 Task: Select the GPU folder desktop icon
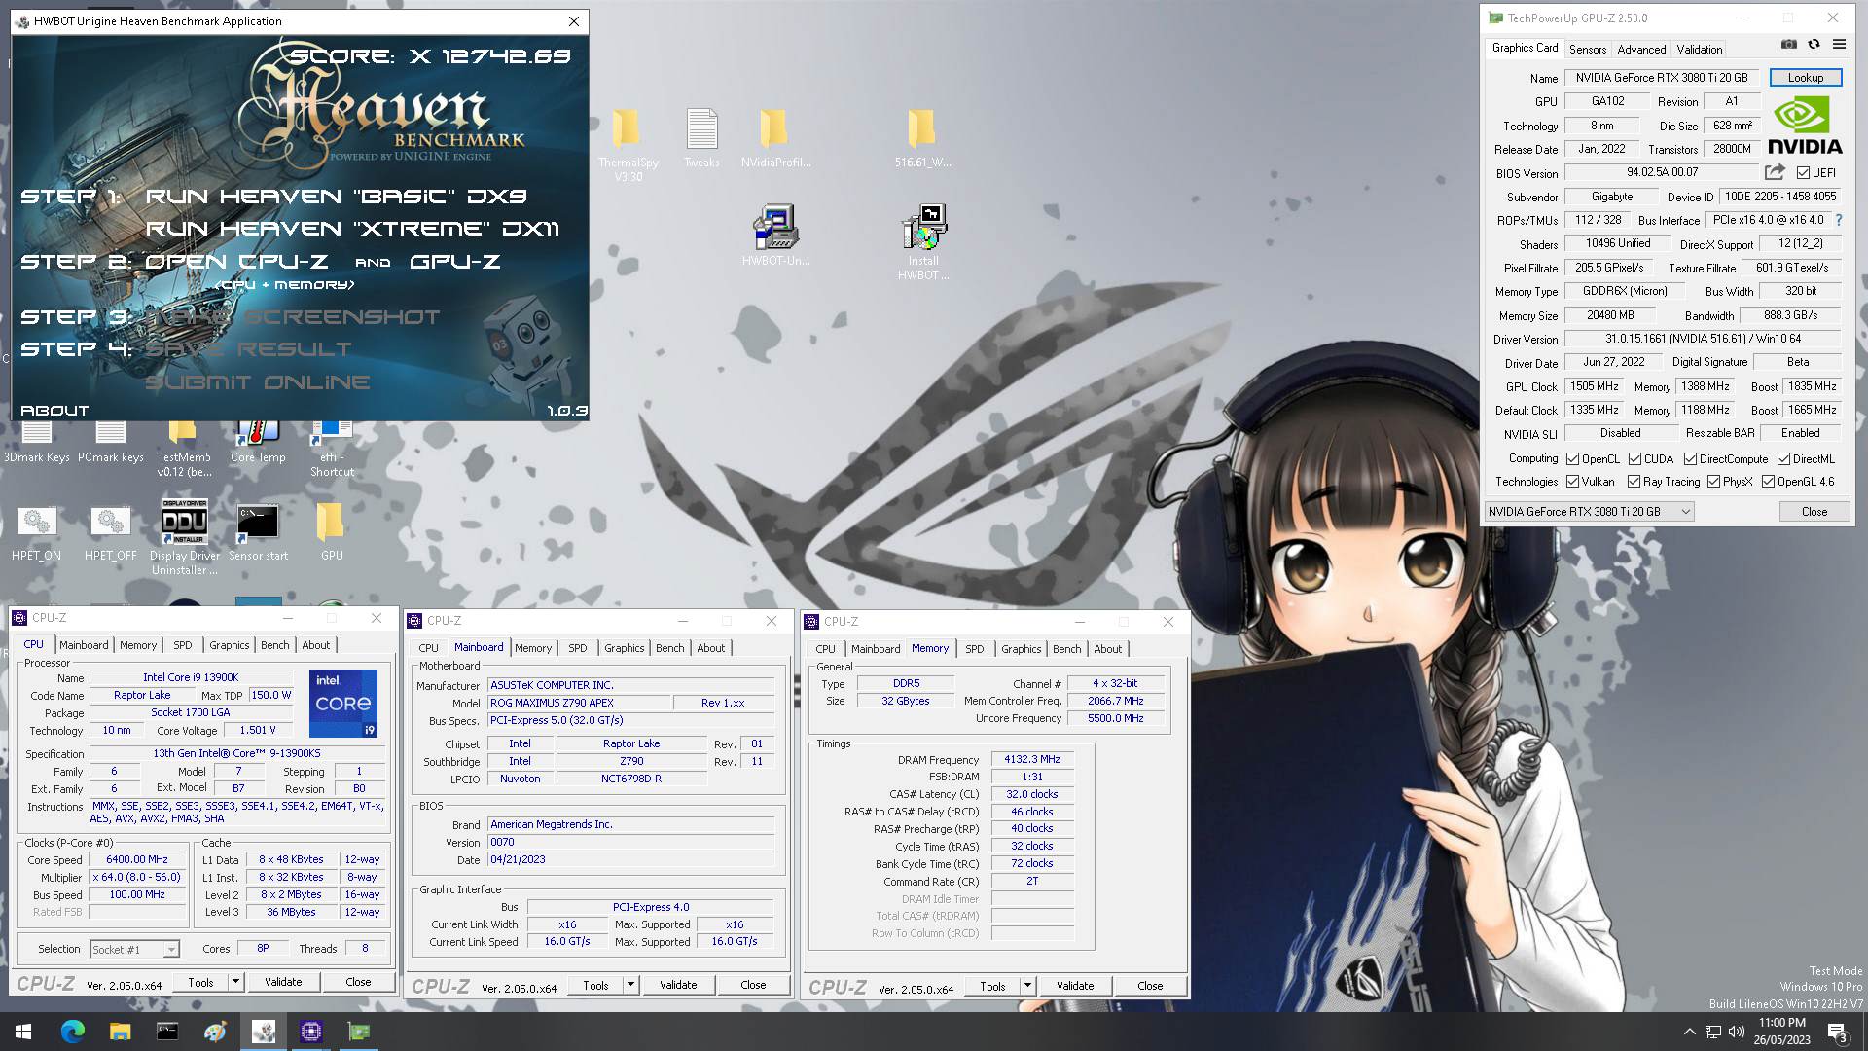[332, 533]
